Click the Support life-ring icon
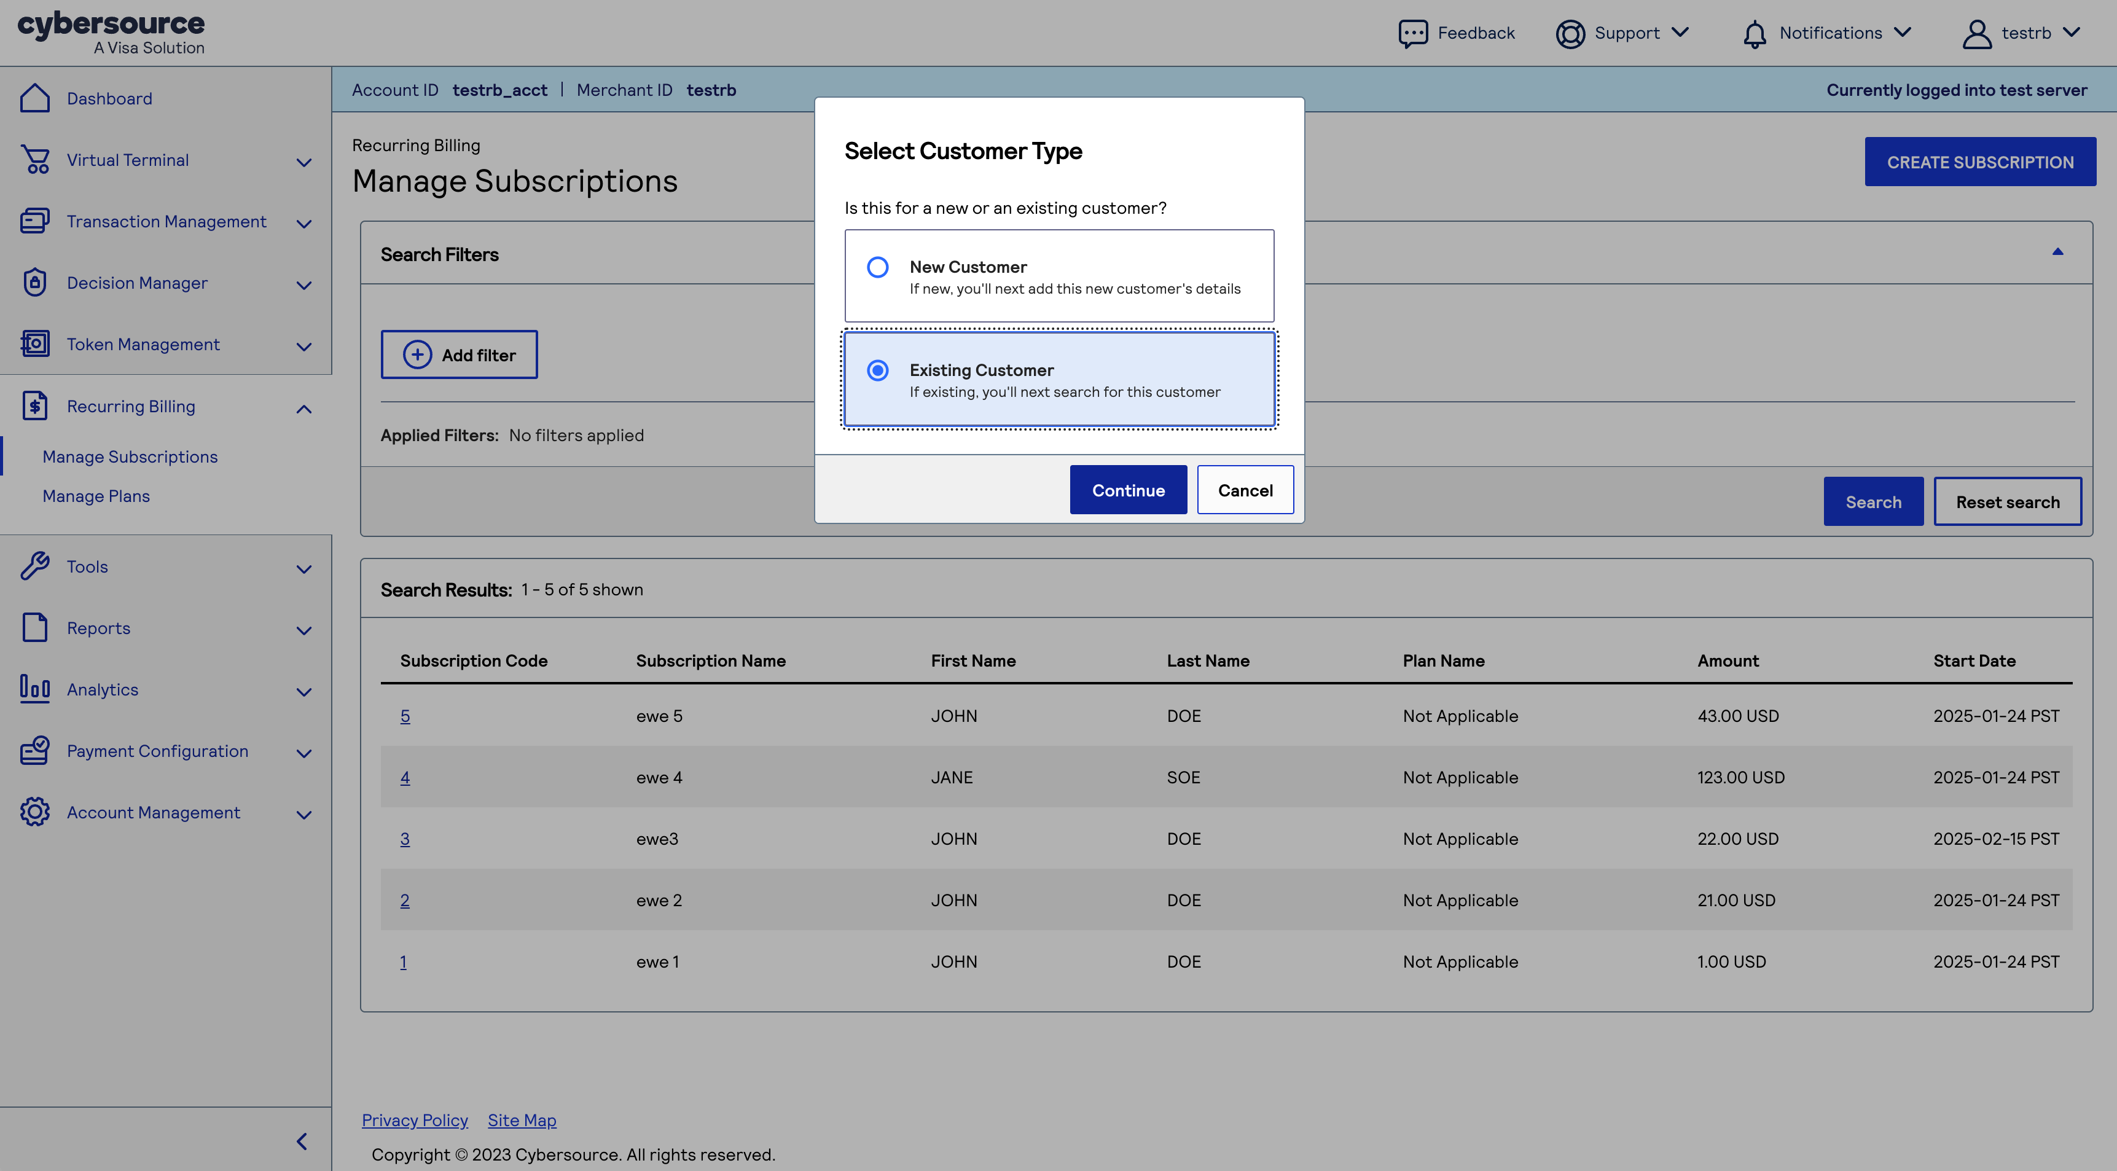This screenshot has width=2117, height=1171. [1570, 33]
